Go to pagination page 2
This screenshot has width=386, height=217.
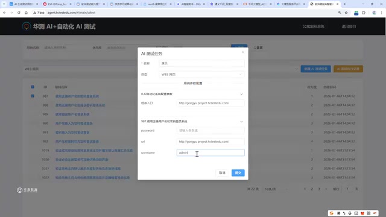point(312,189)
